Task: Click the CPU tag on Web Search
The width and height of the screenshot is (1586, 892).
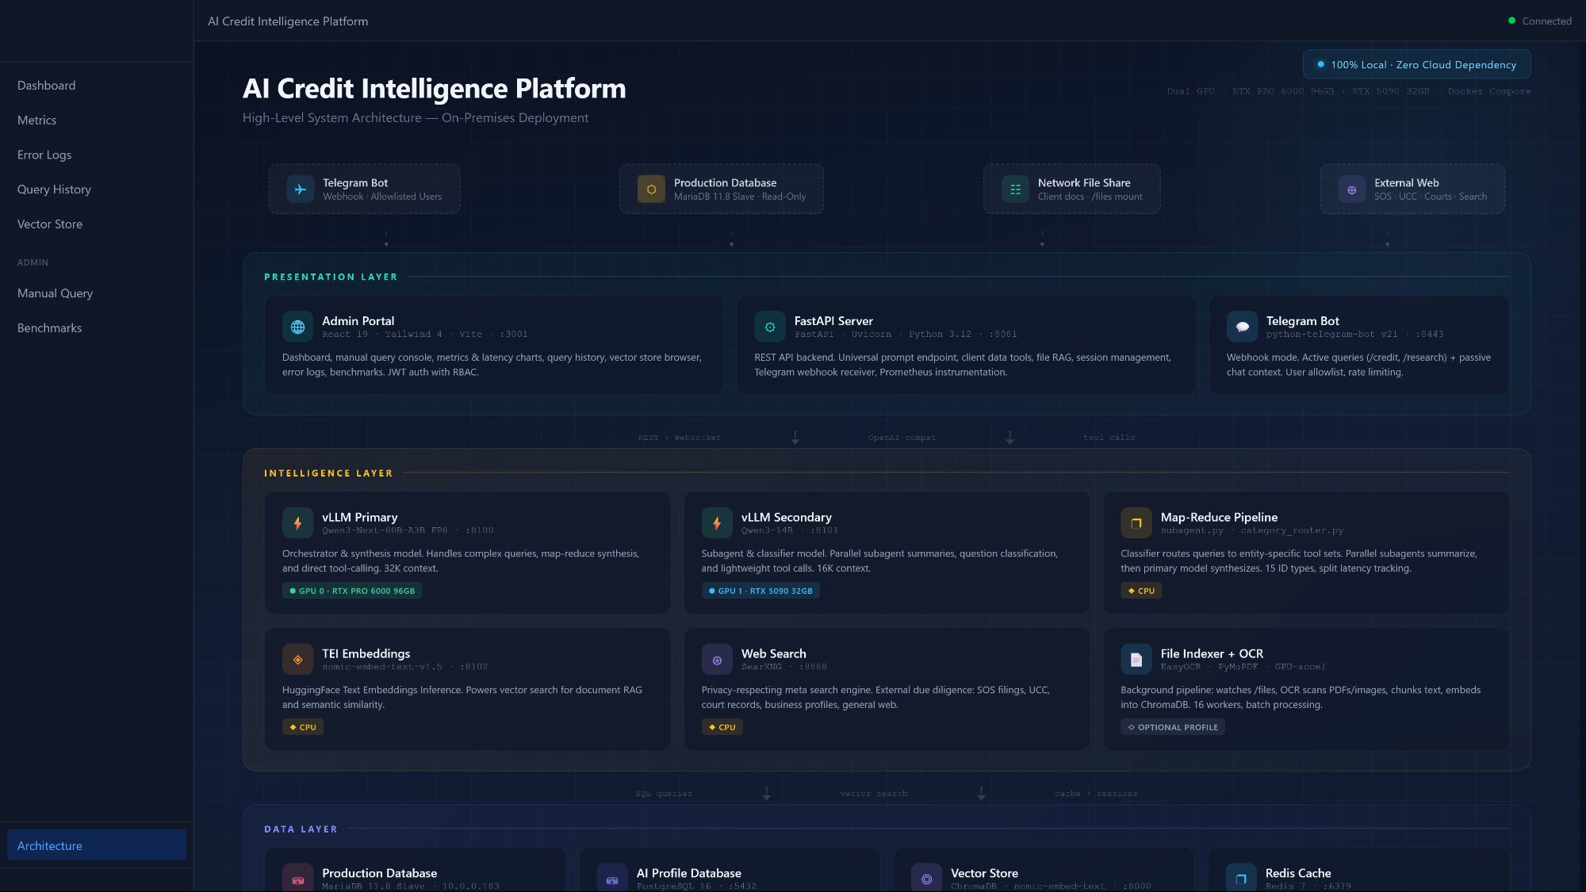Action: click(x=722, y=727)
